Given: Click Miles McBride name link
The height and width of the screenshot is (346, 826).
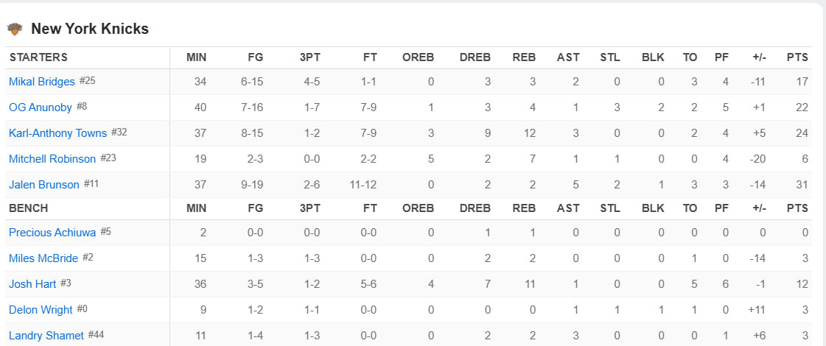Looking at the screenshot, I should pos(43,258).
